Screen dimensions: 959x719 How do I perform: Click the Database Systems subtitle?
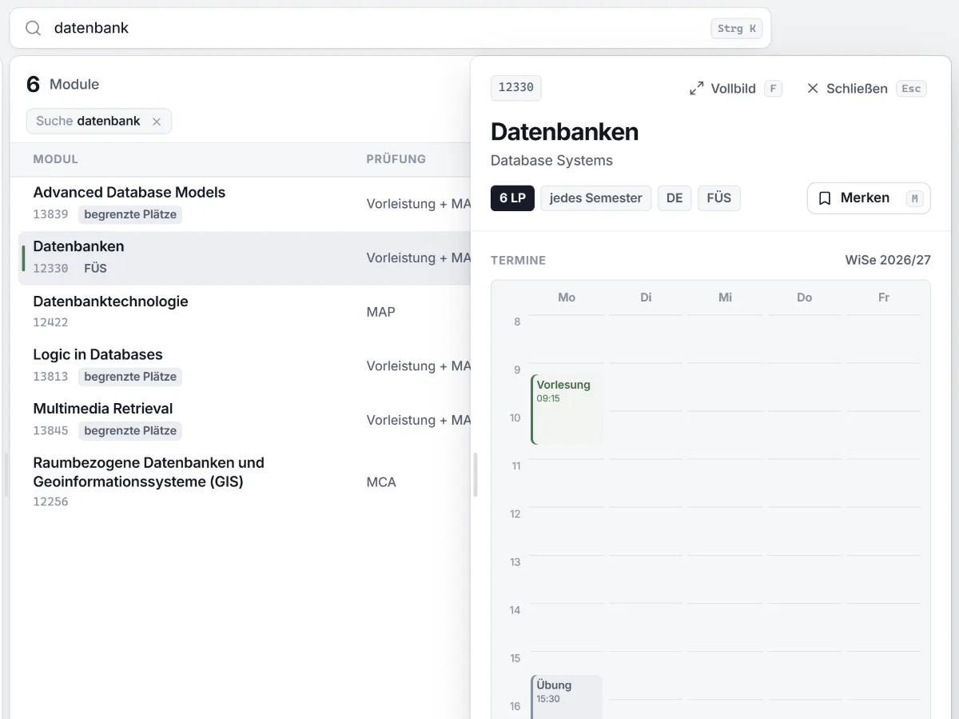(x=551, y=161)
